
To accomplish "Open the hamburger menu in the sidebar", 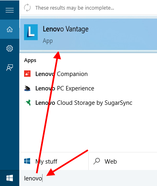I will pos(10,10).
